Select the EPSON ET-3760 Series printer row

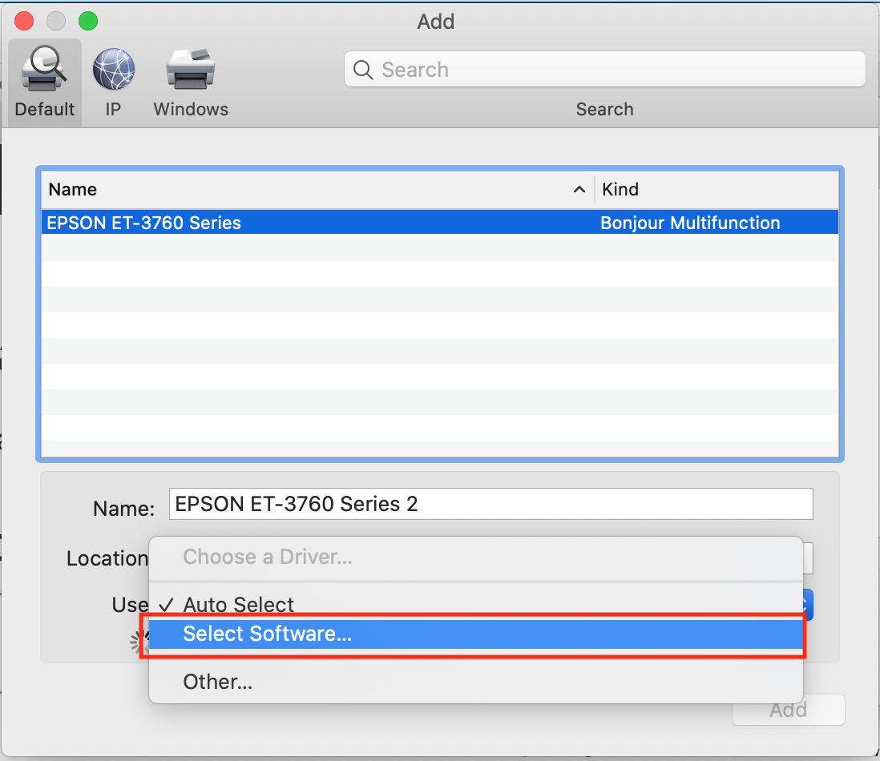point(439,222)
